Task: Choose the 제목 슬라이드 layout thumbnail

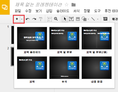Action: 32,38
